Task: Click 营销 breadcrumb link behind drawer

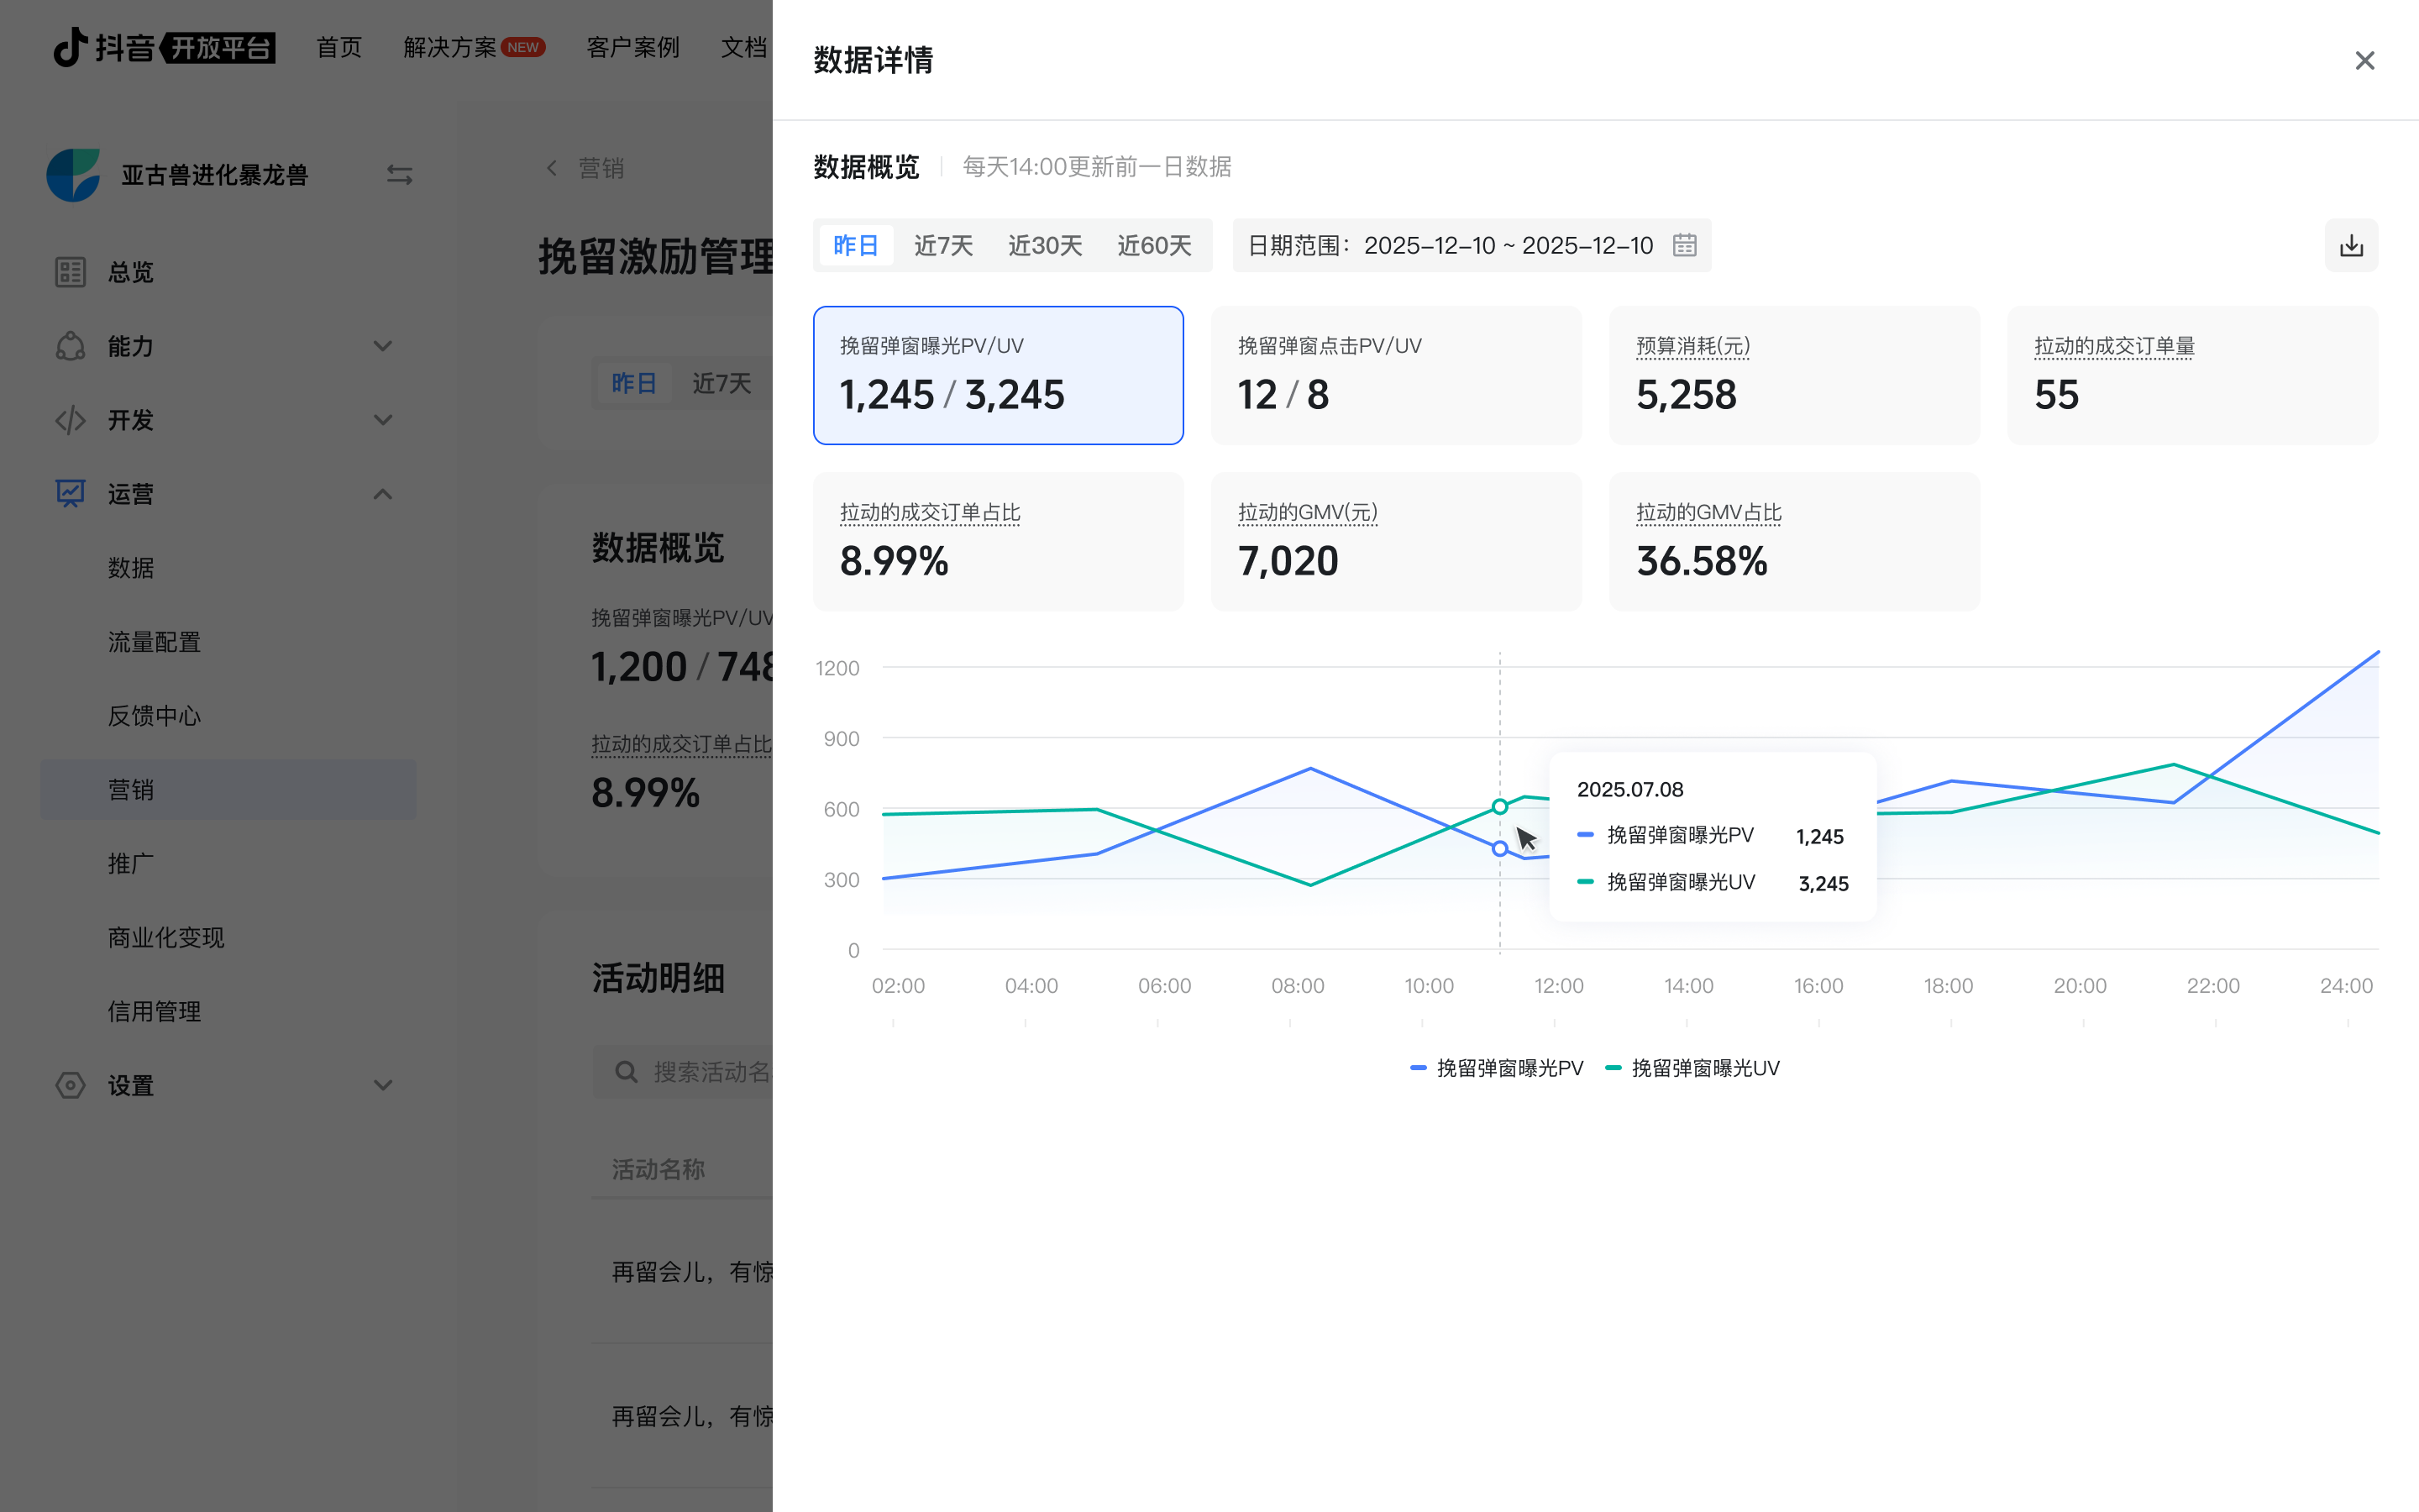Action: point(601,168)
